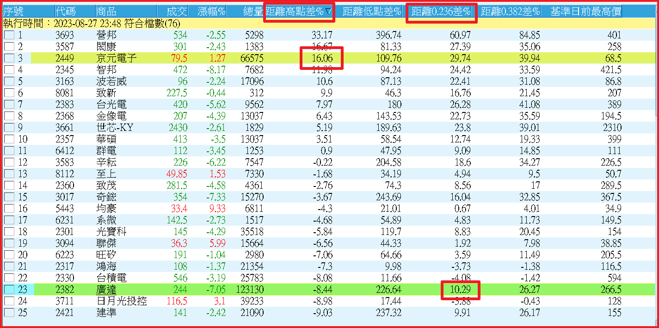659x328 pixels.
Task: Check the box next to 京元電子 row
Action: coord(9,58)
